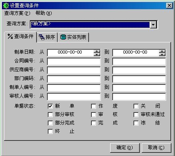Image resolution: width=175 pixels, height=156 pixels.
Task: Uncheck the 新单 status checkbox
Action: point(50,106)
